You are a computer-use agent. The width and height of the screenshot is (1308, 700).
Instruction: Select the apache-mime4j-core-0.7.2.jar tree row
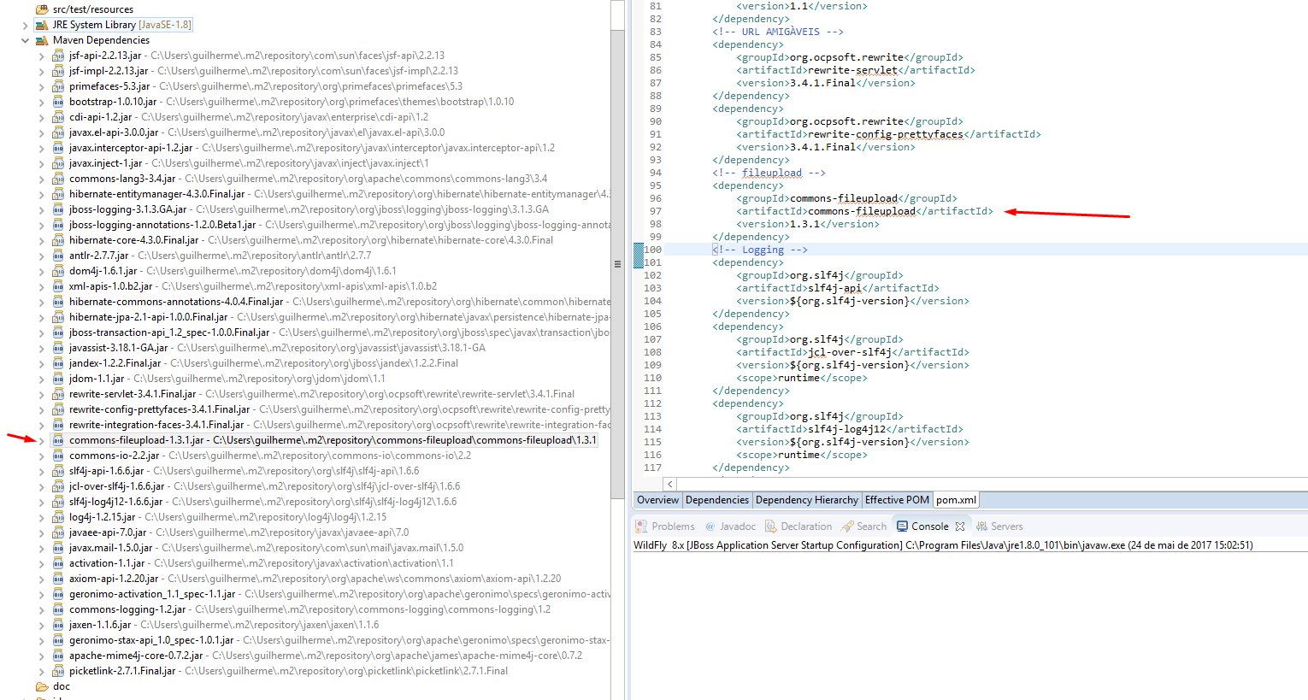pyautogui.click(x=317, y=656)
